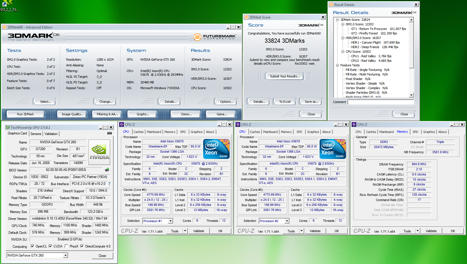The image size is (467, 264).
Task: Click scroll-down arrow in Result Details tree
Action: (411, 95)
